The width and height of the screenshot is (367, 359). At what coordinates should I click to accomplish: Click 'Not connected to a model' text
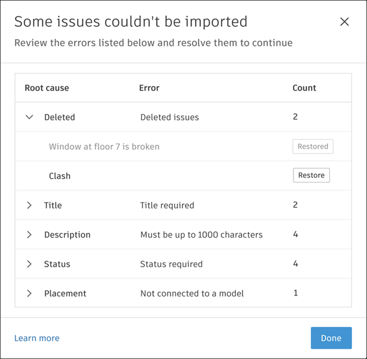point(192,293)
